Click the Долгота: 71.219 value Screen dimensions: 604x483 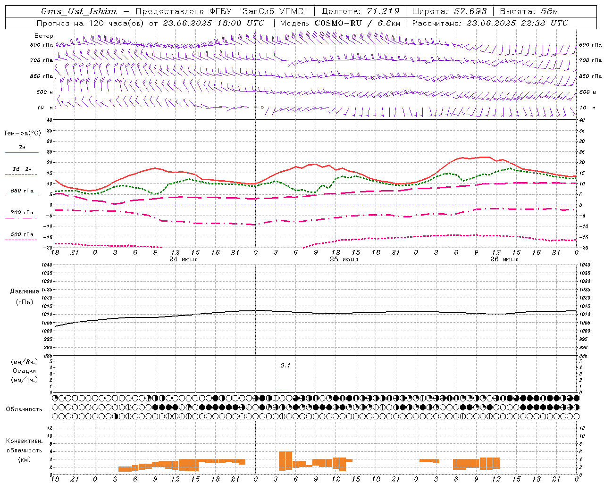(361, 11)
